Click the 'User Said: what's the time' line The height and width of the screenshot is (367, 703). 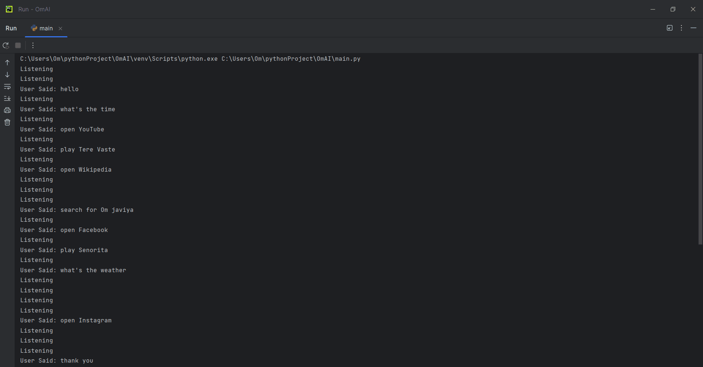point(68,109)
